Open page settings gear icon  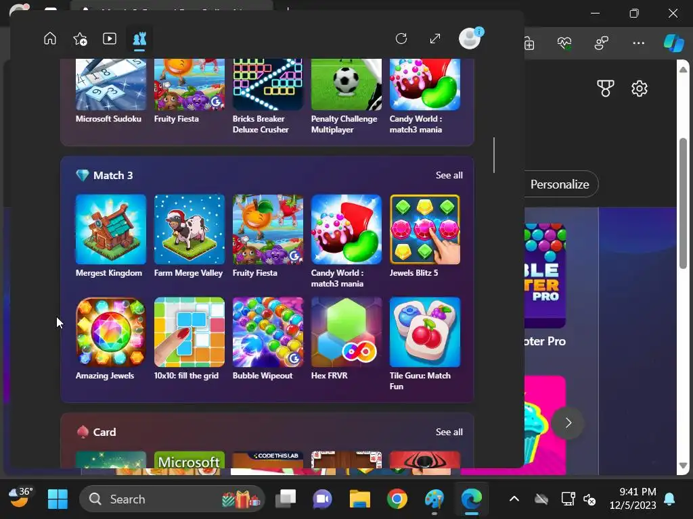640,89
